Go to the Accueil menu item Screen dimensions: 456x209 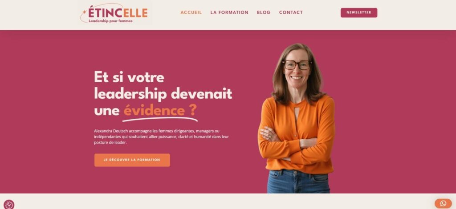191,12
